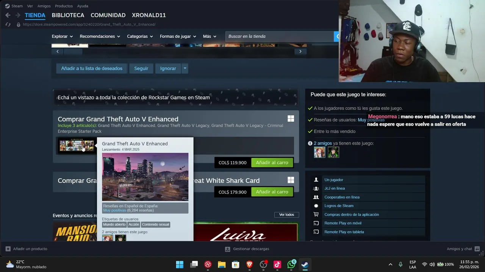Show hidden system tray icons
485x272 pixels.
tap(390, 264)
